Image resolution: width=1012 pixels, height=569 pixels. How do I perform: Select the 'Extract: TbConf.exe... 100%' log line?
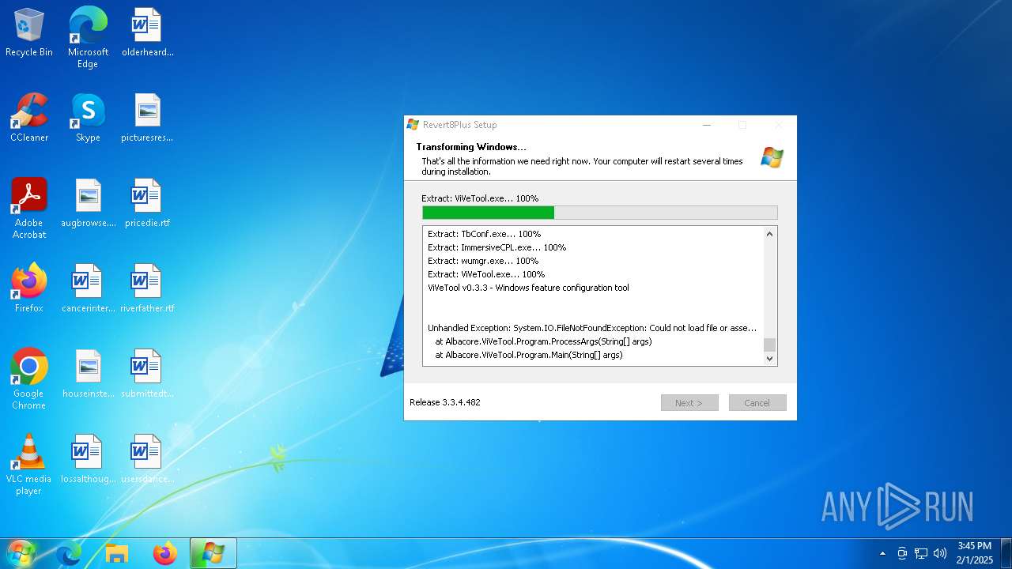[x=485, y=234]
